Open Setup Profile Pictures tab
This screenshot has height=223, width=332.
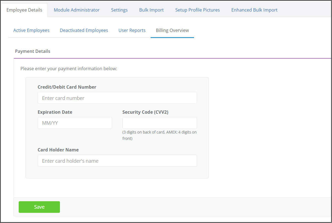click(x=198, y=10)
